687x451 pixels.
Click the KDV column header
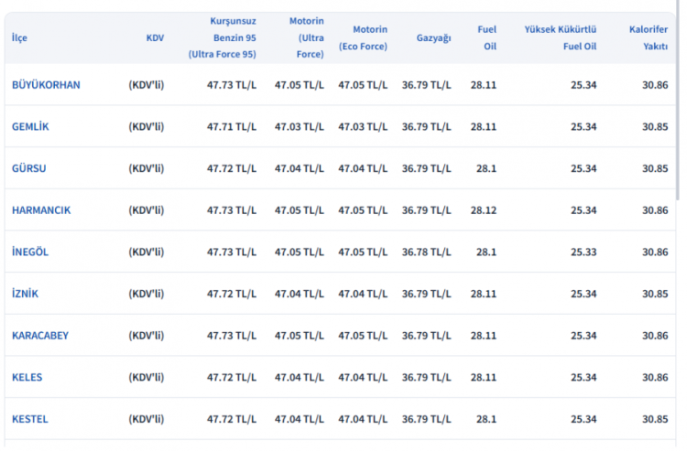coord(155,38)
